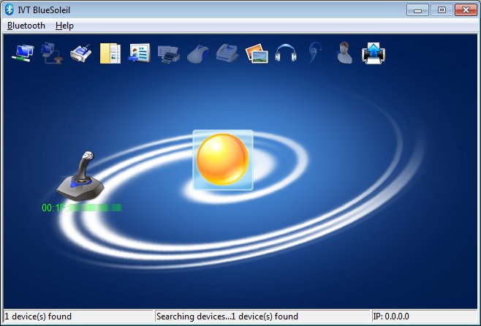Viewport: 481px width, 326px height.
Task: Click the green 00:1F device address label
Action: (82, 208)
